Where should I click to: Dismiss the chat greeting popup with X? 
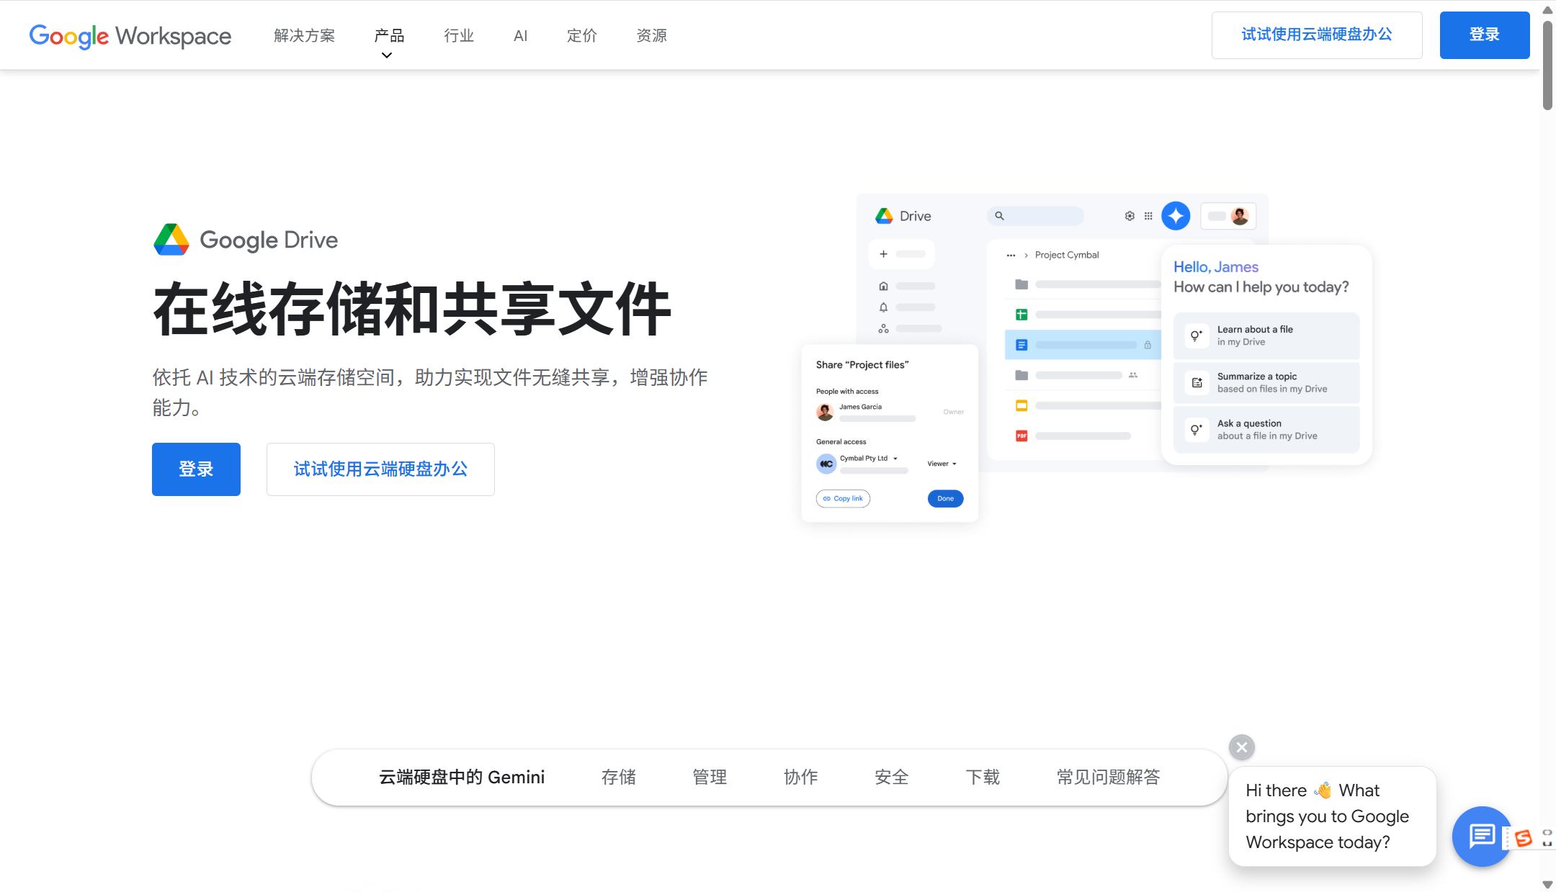click(1242, 747)
